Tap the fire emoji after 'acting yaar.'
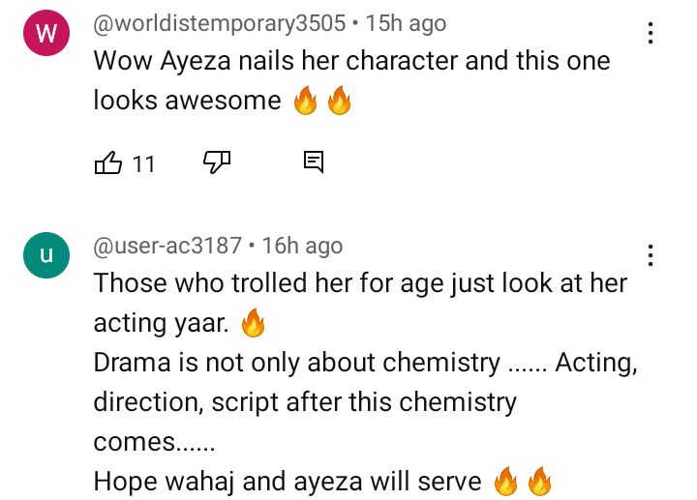 click(253, 323)
